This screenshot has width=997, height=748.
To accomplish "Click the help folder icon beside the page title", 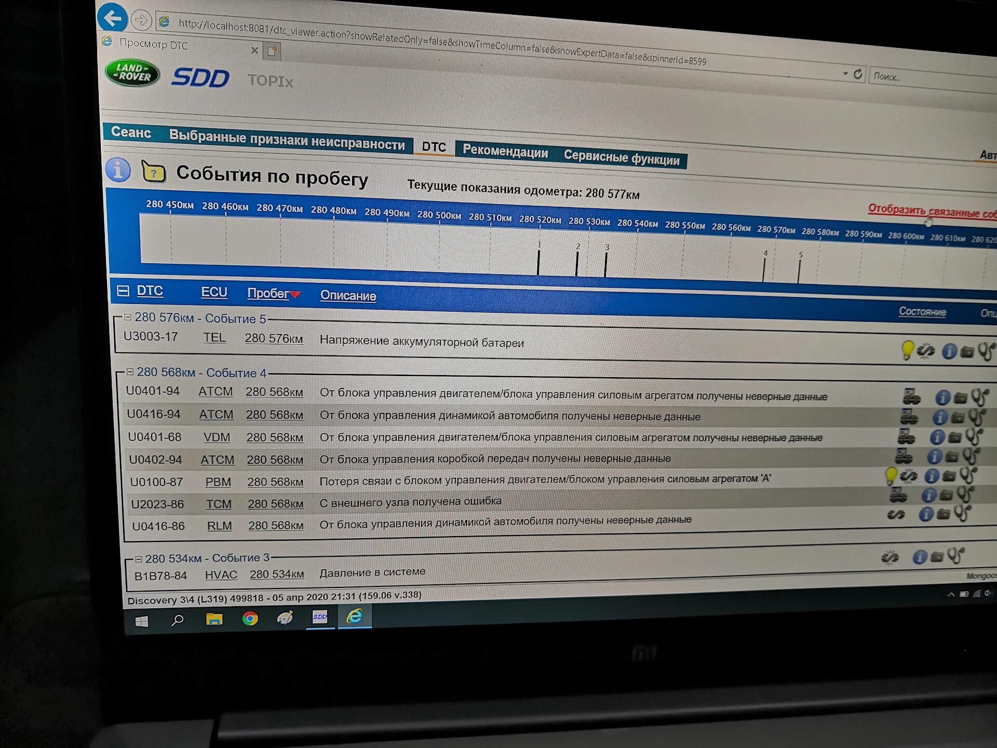I will [x=153, y=172].
